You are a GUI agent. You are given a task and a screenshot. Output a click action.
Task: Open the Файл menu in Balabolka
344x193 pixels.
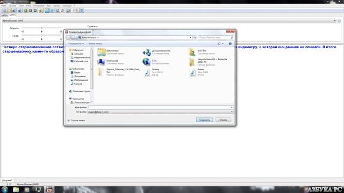(x=4, y=6)
